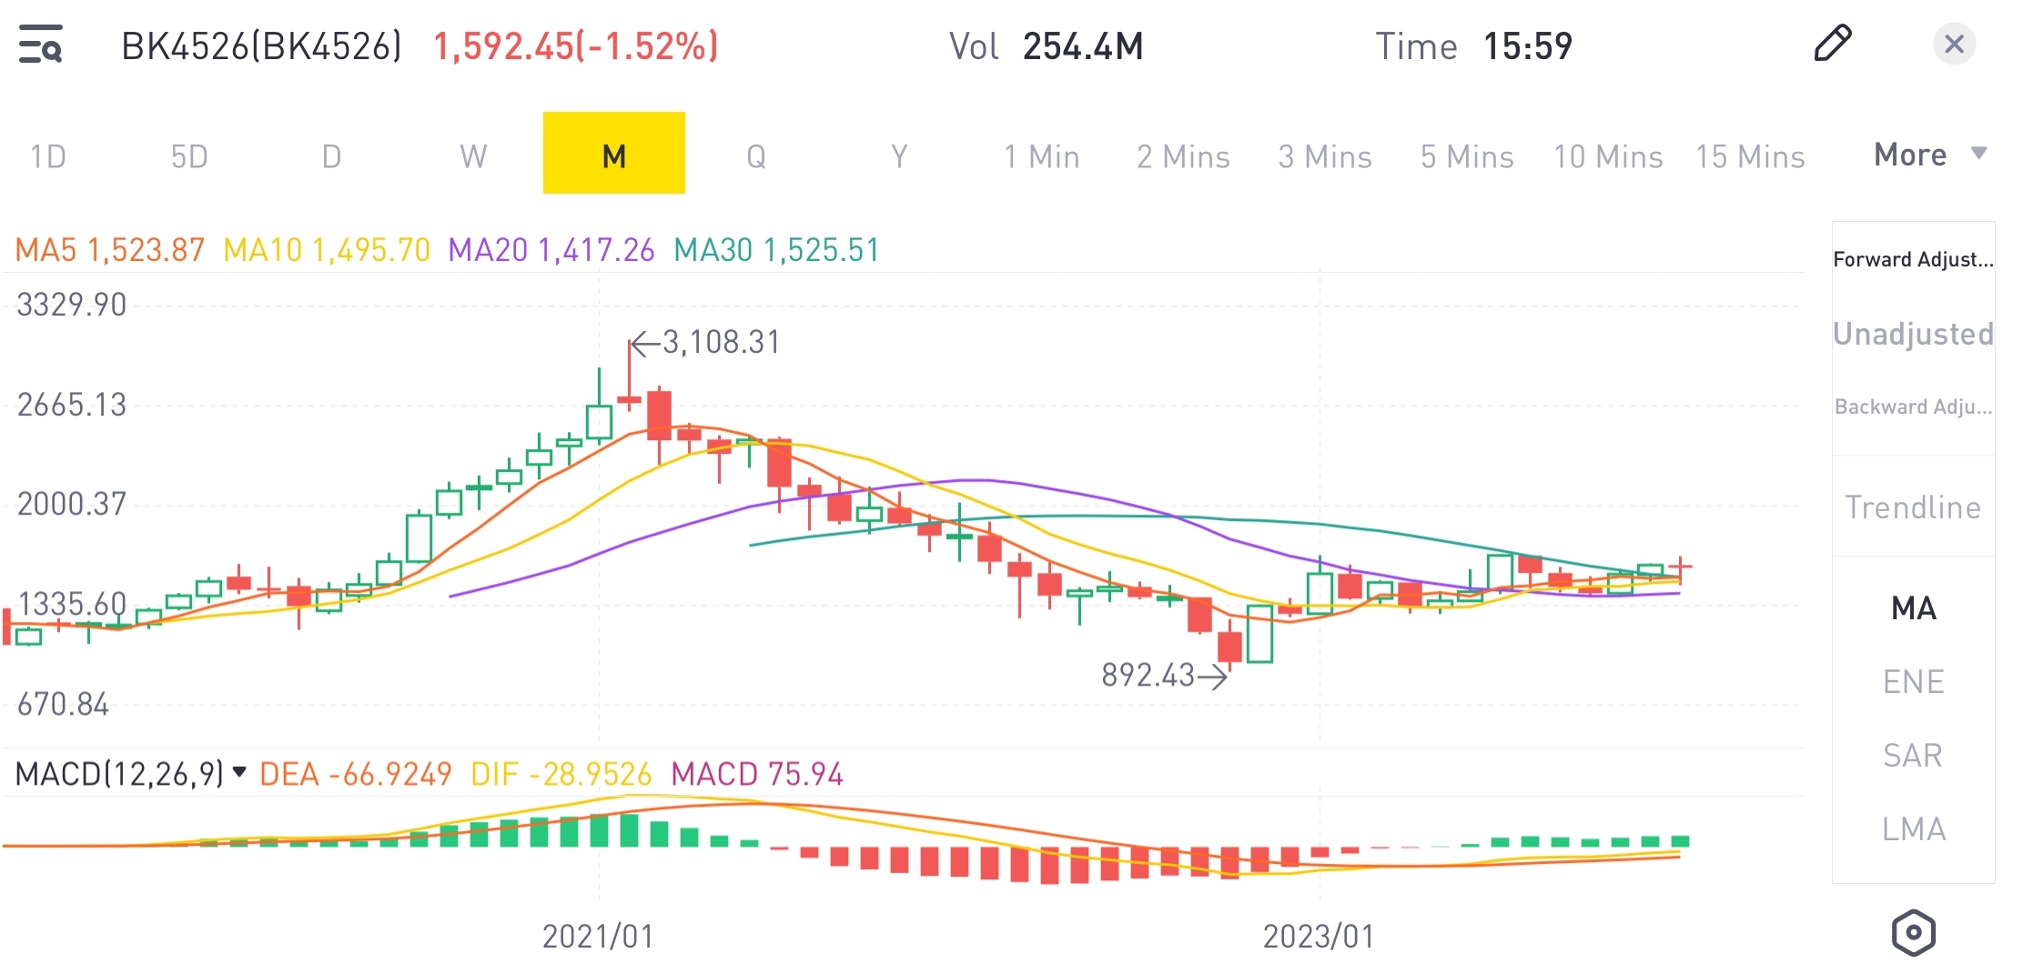Image resolution: width=2023 pixels, height=973 pixels.
Task: Activate the Trendline tool
Action: point(1912,507)
